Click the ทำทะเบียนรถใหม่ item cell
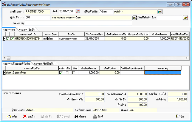This screenshot has height=122, width=192. coord(32,73)
